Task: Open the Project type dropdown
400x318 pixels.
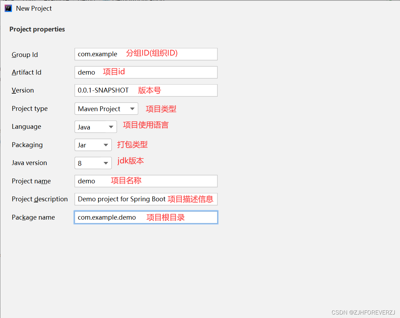Action: 106,109
